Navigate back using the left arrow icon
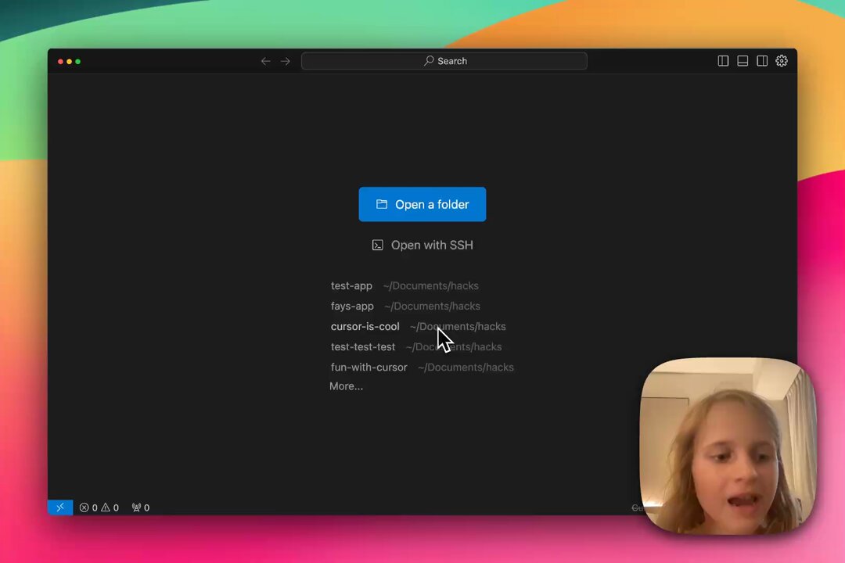 [265, 61]
